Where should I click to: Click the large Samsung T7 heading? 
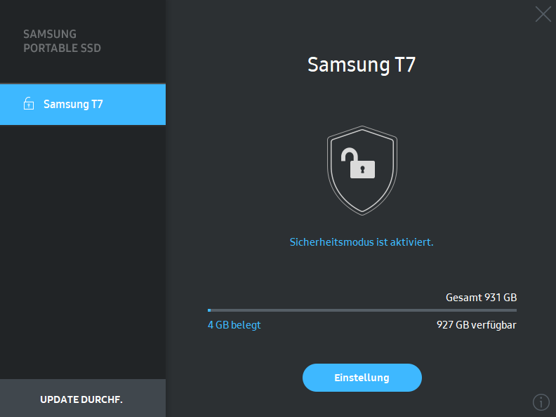click(362, 65)
